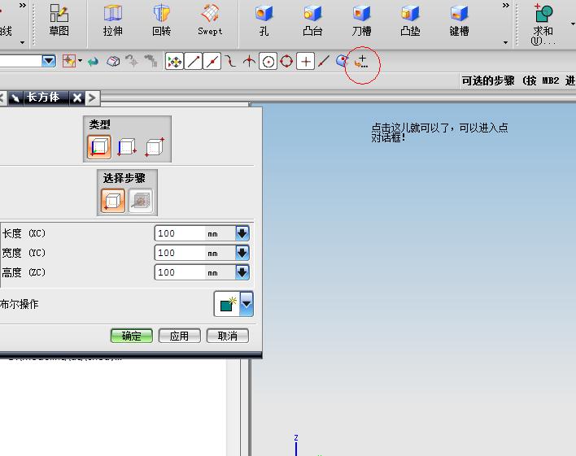Open the selection filter icon
Screen dimensions: 576x456
coord(68,61)
